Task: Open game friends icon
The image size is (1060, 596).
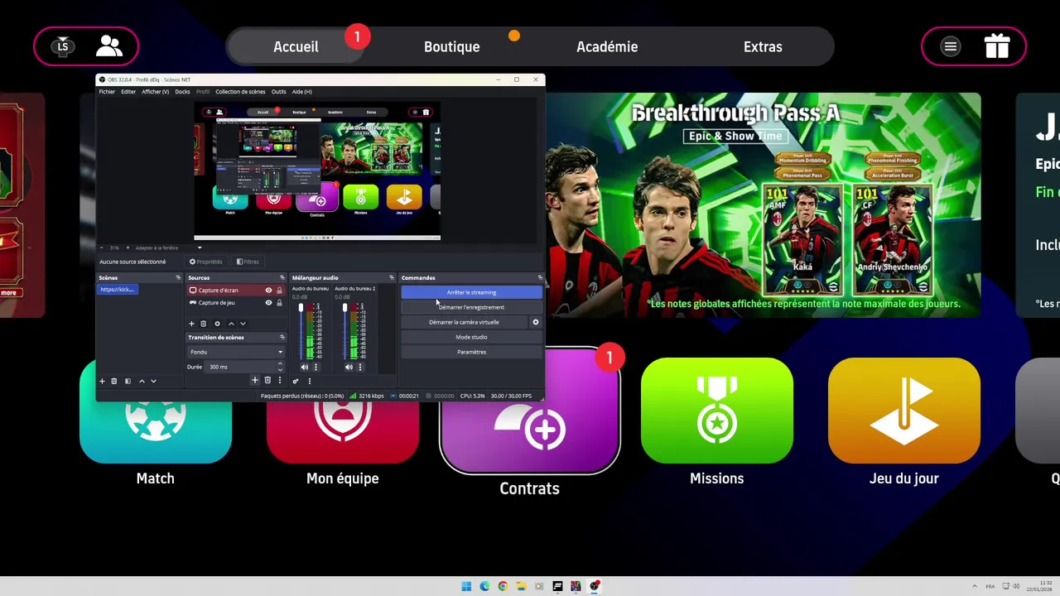Action: point(108,46)
